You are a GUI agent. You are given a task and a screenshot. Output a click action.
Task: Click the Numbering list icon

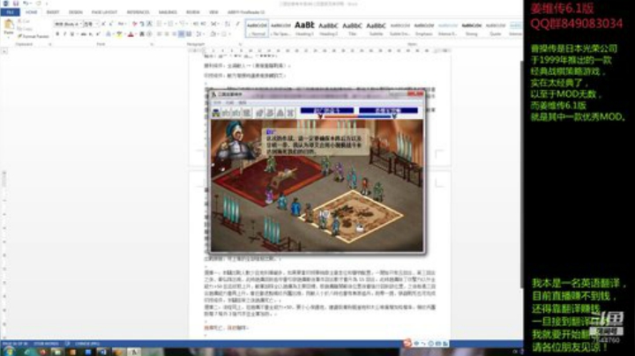pyautogui.click(x=170, y=25)
